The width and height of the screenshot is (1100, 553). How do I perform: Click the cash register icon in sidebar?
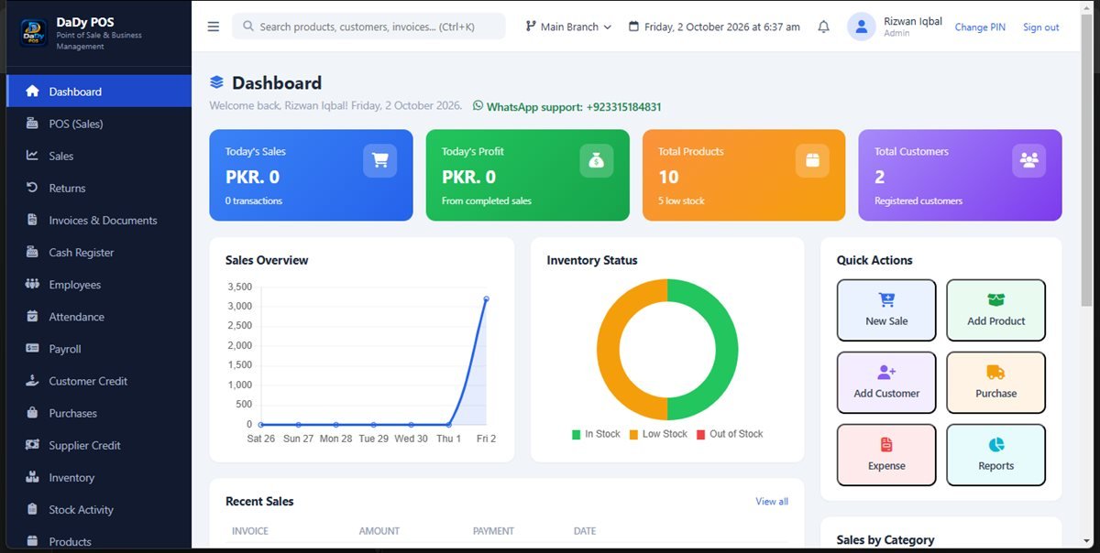point(33,252)
